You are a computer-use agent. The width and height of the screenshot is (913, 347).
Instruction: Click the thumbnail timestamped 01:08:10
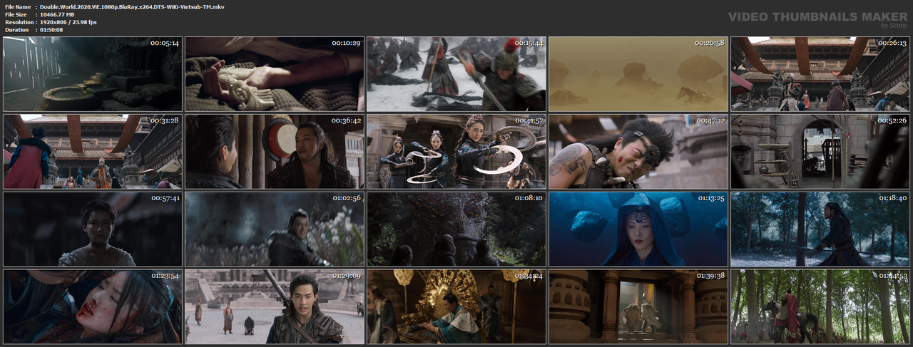(x=456, y=229)
